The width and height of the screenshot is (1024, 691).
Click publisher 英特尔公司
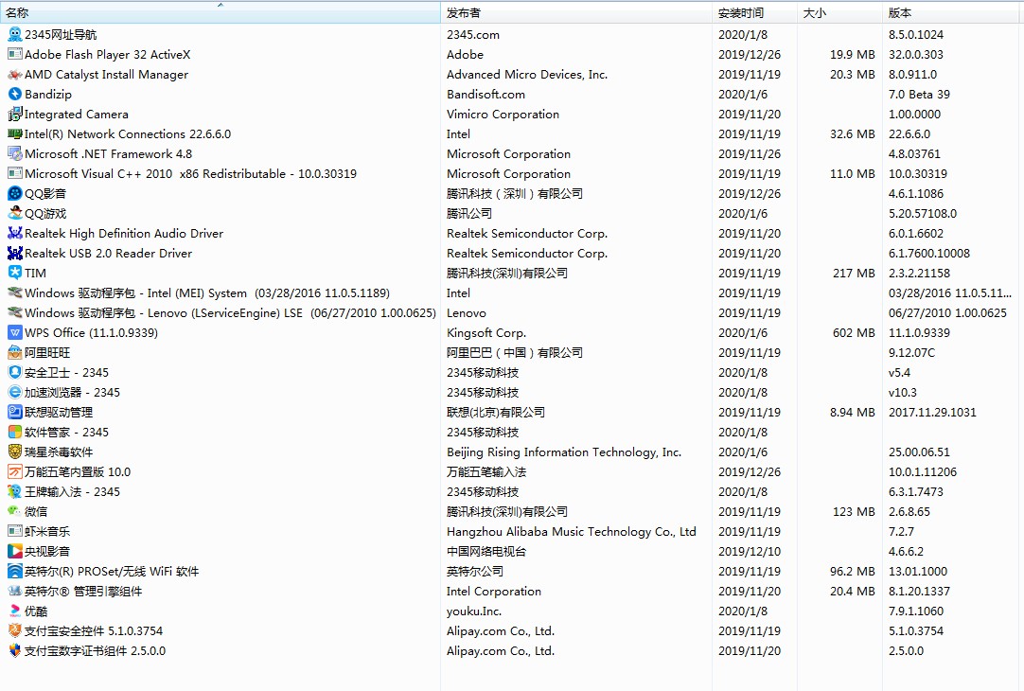tap(475, 572)
